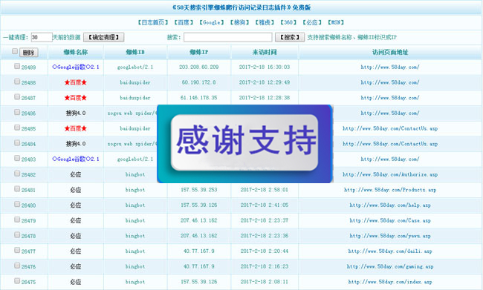Open ★百度★ spider name in row 26487
The image size is (483, 290).
76,98
